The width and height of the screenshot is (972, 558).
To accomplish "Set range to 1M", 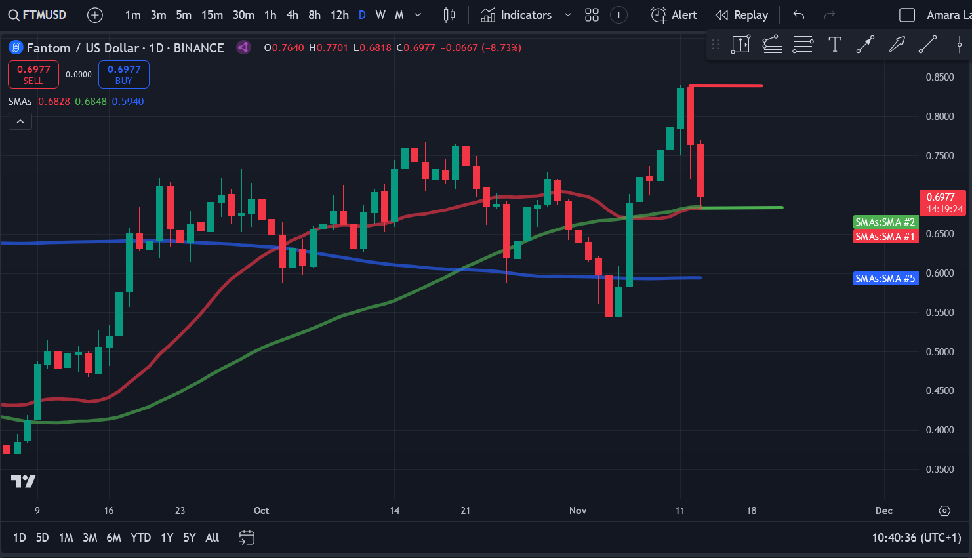I will pyautogui.click(x=66, y=538).
